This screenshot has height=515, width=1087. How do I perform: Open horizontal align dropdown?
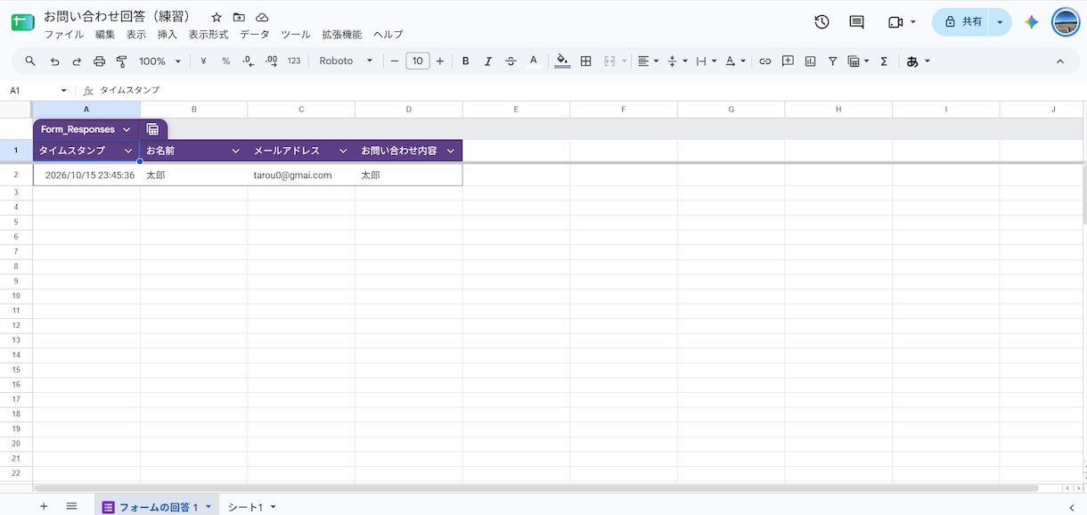tap(648, 61)
